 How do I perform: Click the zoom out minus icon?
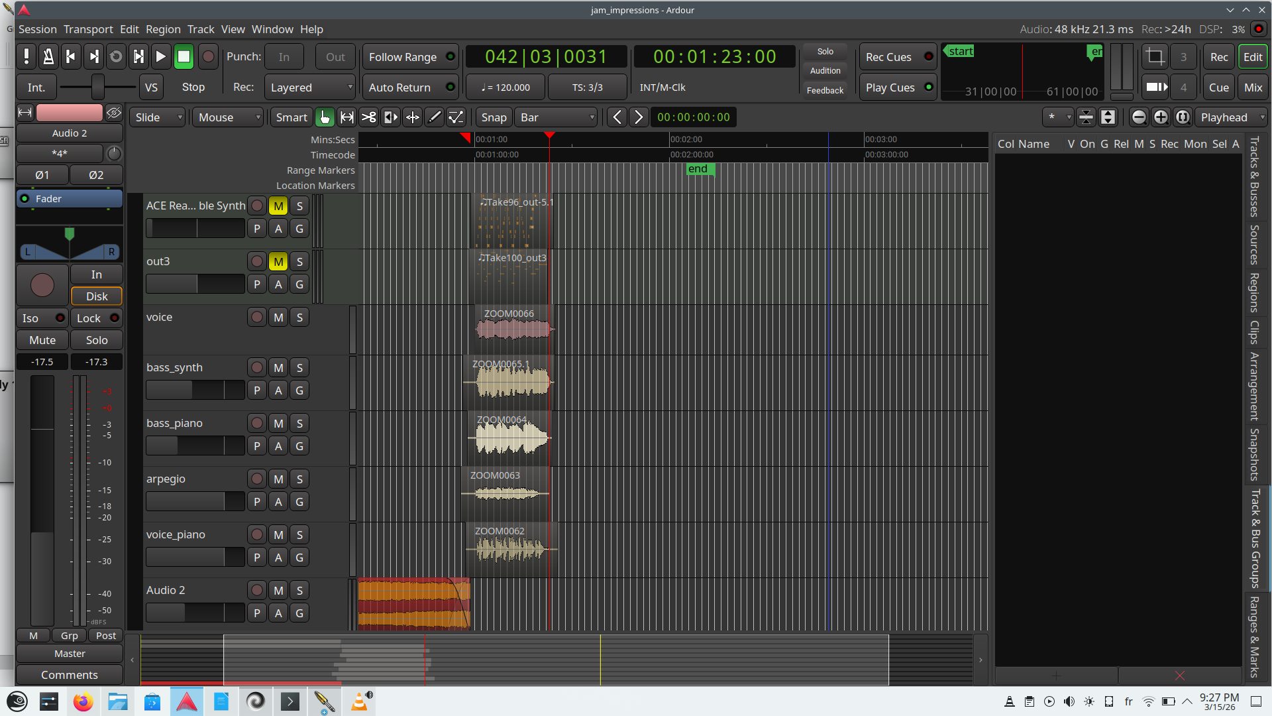point(1139,117)
